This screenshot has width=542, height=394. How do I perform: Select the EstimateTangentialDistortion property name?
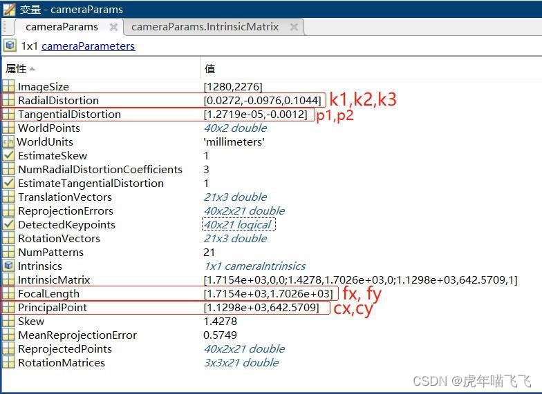[x=91, y=184]
